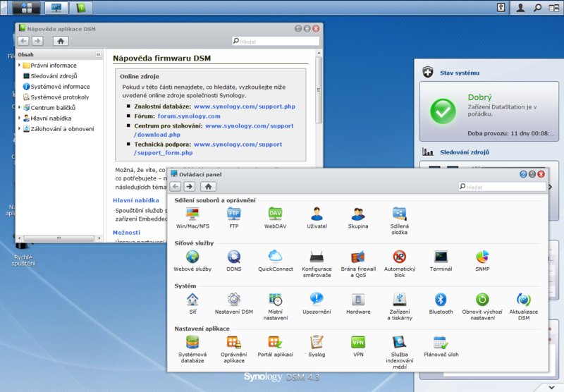This screenshot has width=564, height=392.
Task: Open Upozornění notification settings
Action: click(317, 302)
